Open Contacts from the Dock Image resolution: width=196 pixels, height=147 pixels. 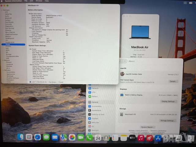coord(106,138)
